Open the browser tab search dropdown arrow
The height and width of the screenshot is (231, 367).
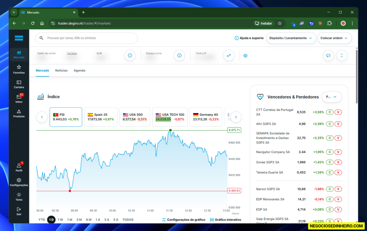(x=14, y=13)
